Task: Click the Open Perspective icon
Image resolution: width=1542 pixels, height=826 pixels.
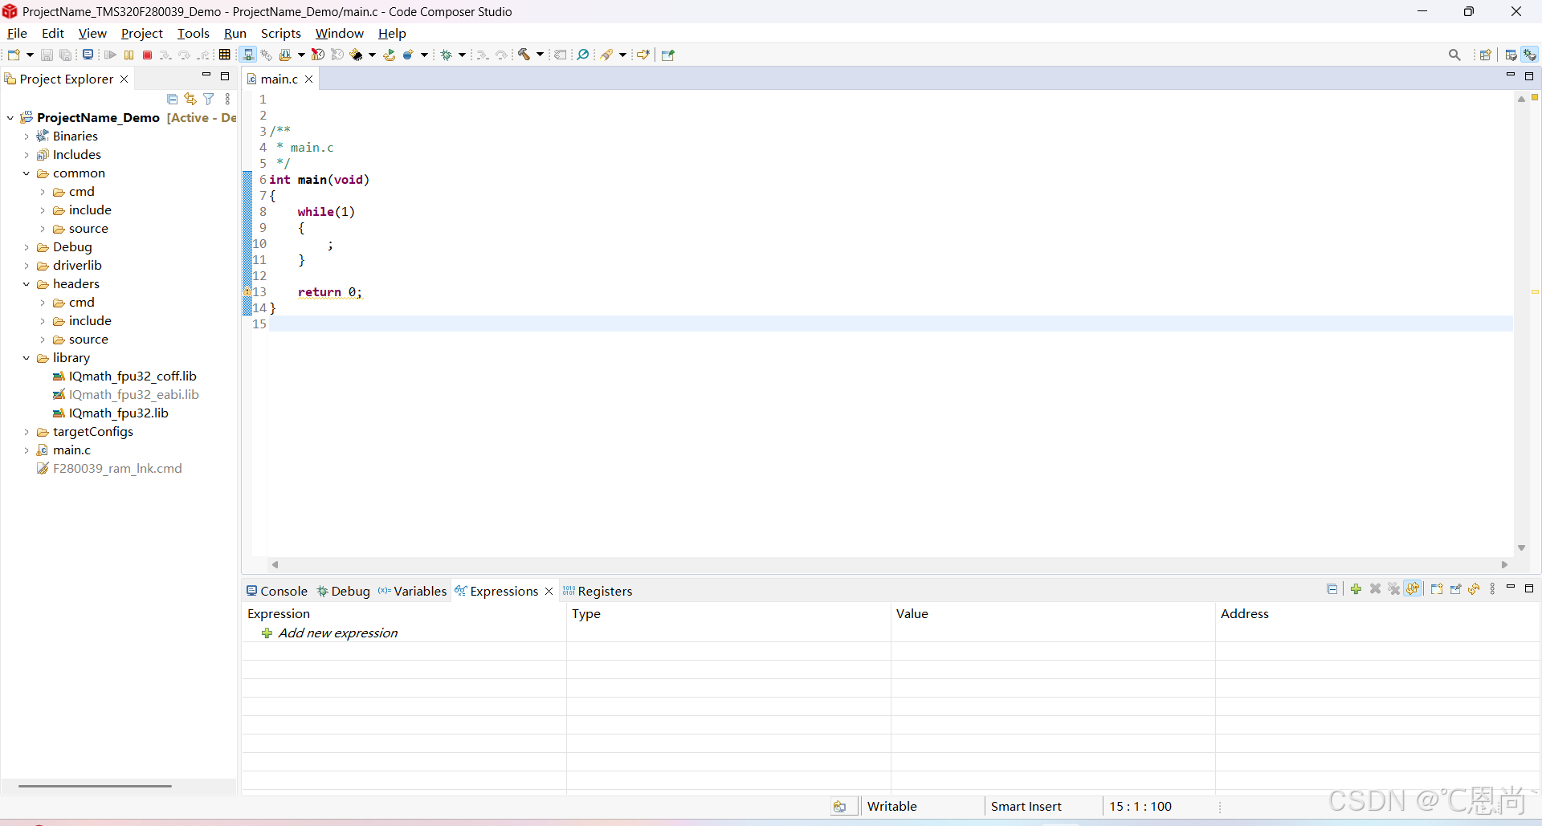Action: click(x=1486, y=55)
